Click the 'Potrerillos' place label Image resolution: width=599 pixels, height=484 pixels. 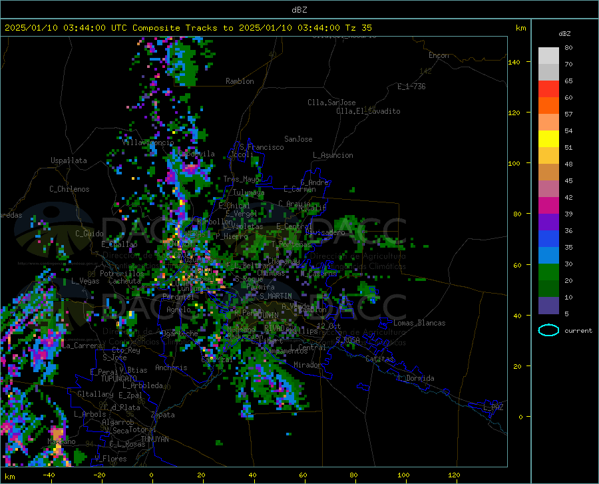122,274
